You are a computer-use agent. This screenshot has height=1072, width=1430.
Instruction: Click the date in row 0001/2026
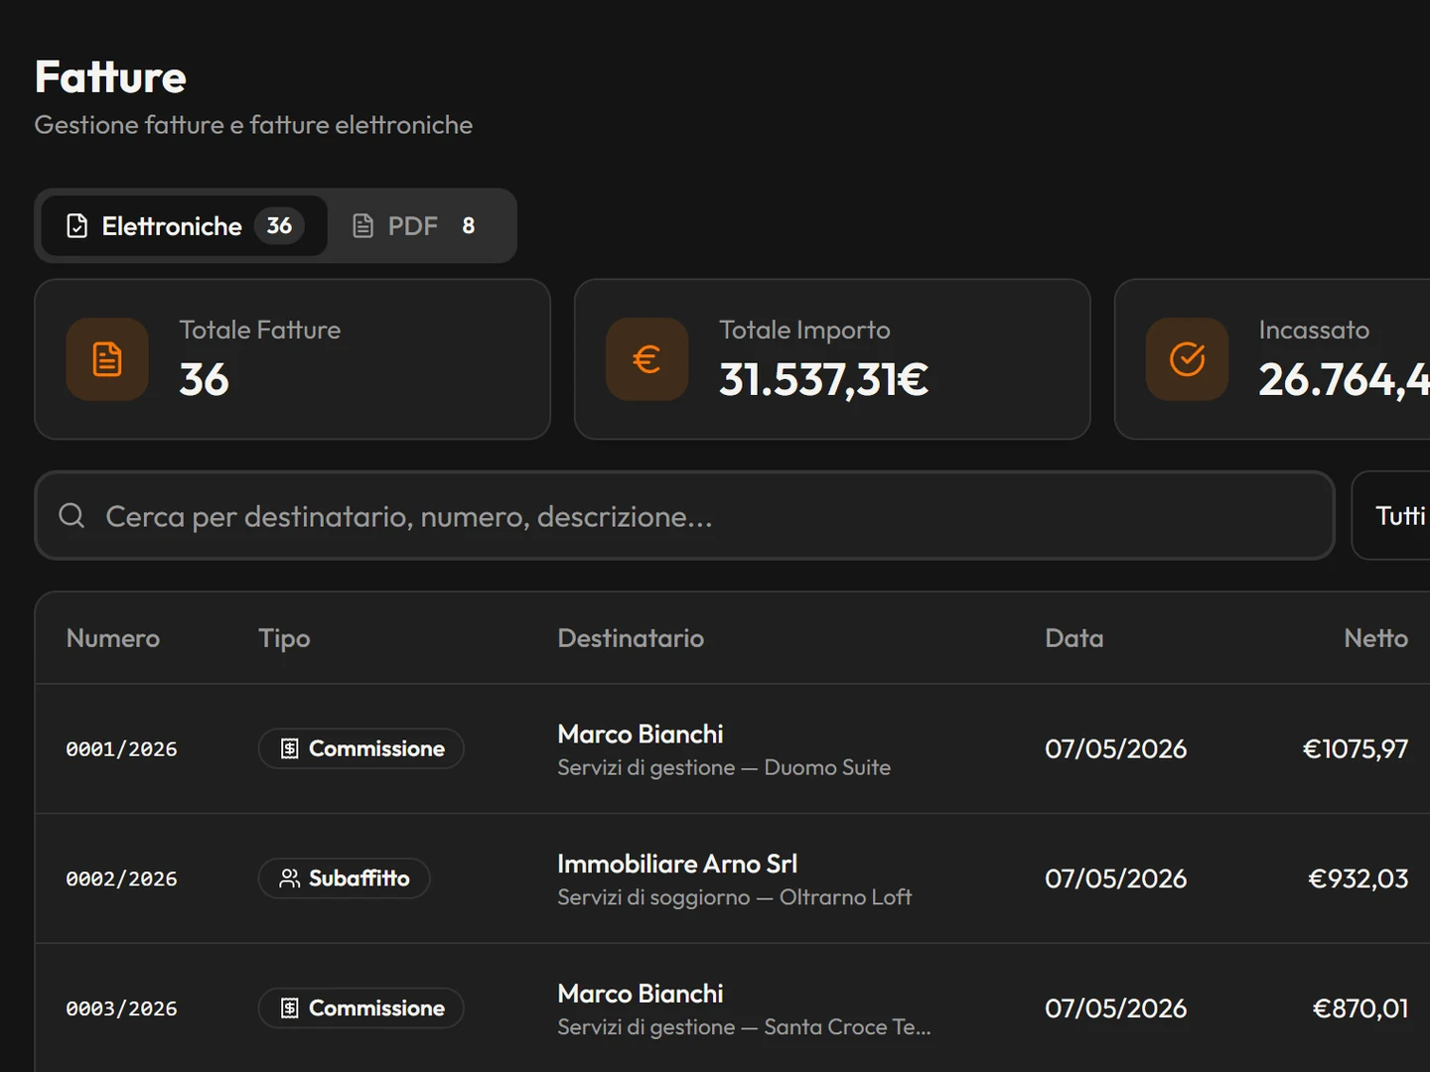[x=1115, y=749]
